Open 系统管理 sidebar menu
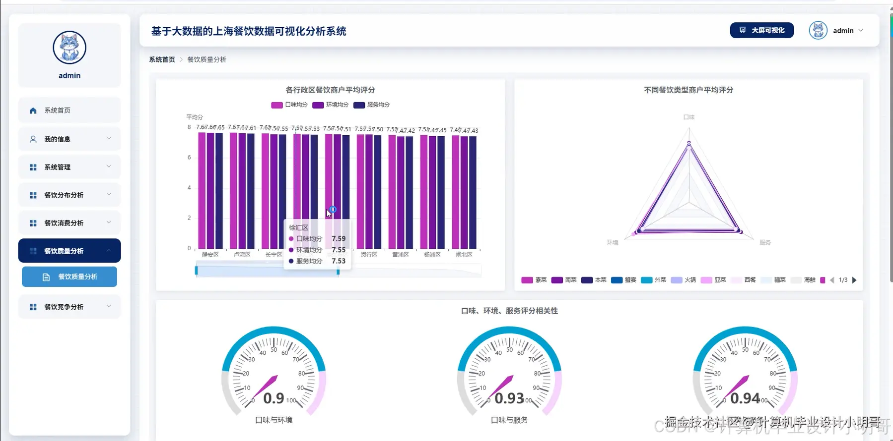 [x=69, y=167]
